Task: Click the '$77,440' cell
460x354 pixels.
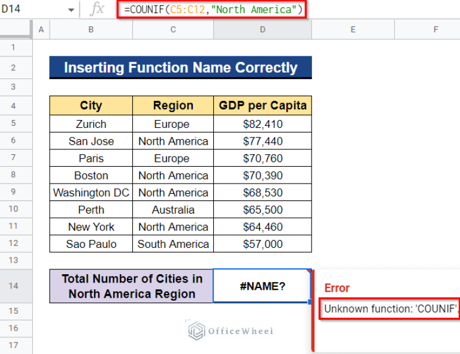Action: click(262, 142)
